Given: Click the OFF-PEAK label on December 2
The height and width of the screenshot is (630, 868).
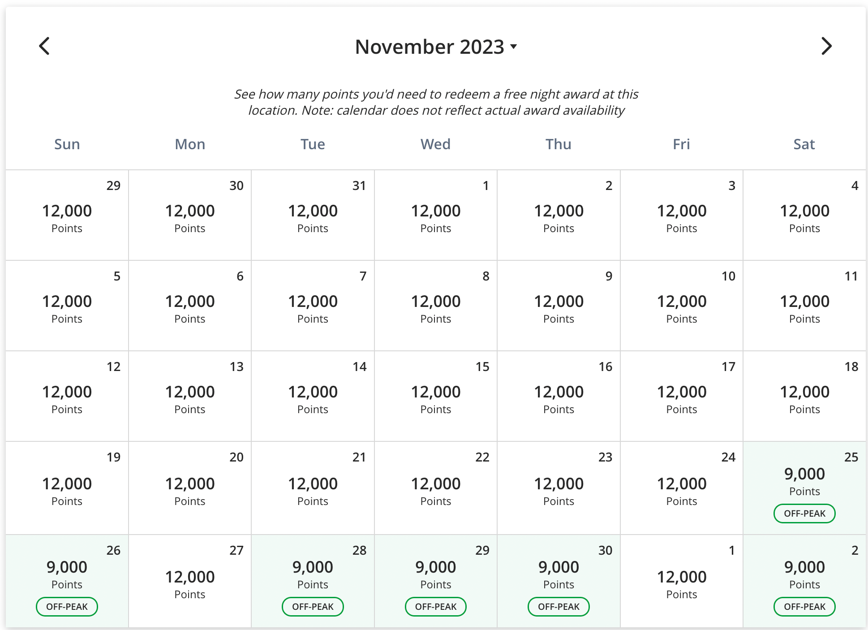Looking at the screenshot, I should click(804, 606).
